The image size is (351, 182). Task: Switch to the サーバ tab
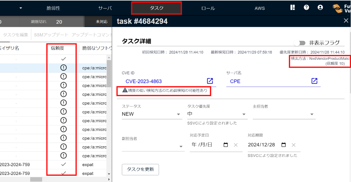click(x=105, y=8)
